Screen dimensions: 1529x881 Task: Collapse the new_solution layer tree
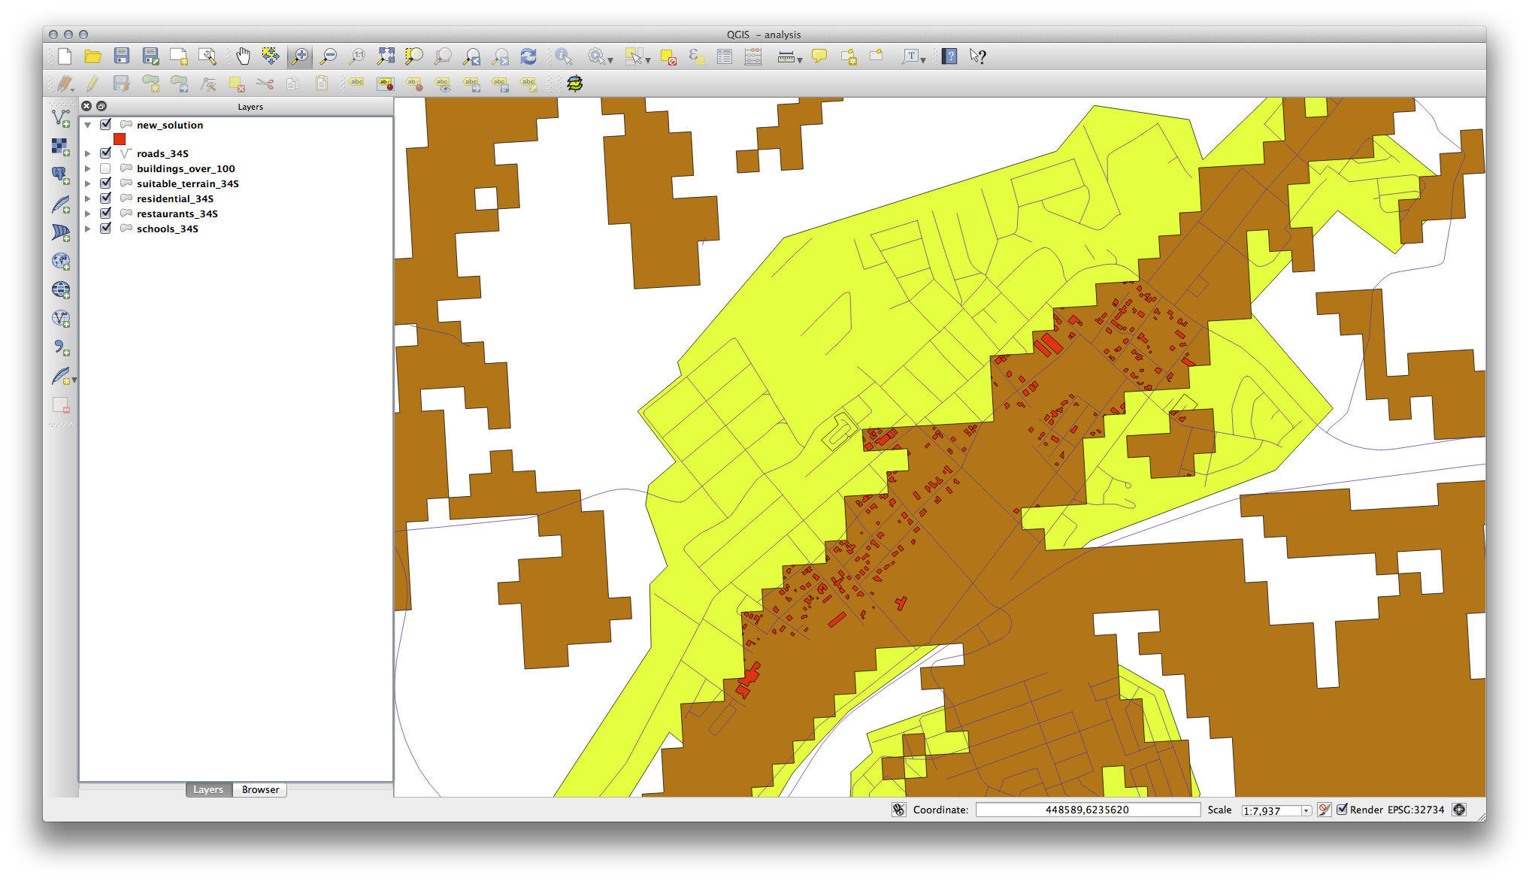(x=88, y=126)
